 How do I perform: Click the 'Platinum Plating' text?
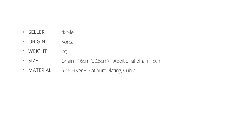tap(104, 71)
